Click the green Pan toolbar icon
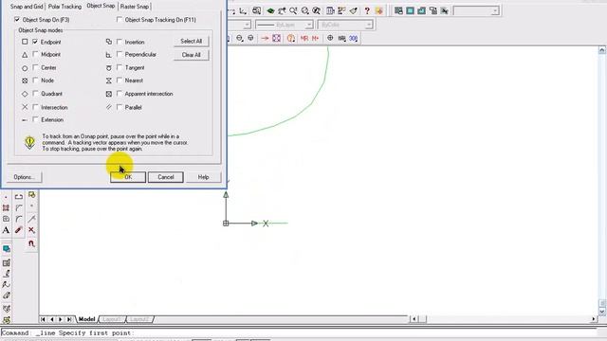 pos(270,10)
